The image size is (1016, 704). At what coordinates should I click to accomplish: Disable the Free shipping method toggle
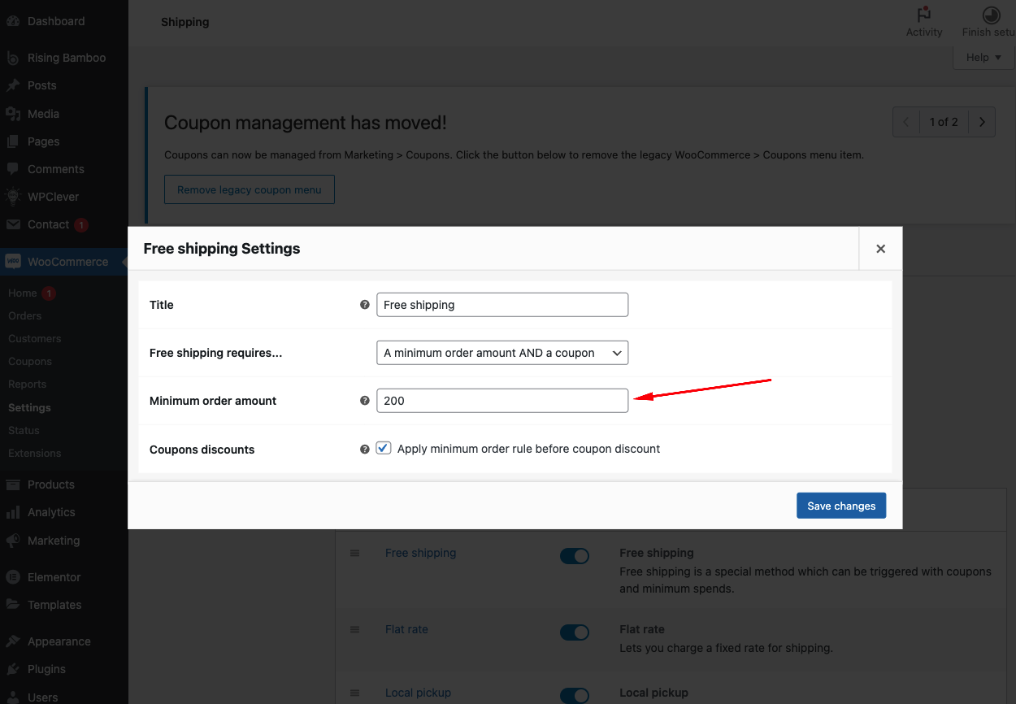(575, 556)
